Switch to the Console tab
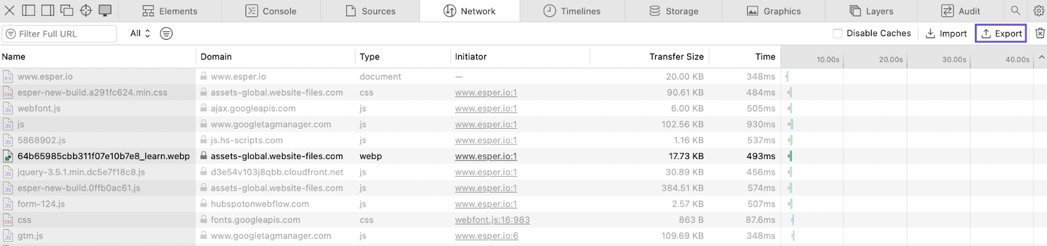Image resolution: width=1047 pixels, height=246 pixels. (x=271, y=11)
